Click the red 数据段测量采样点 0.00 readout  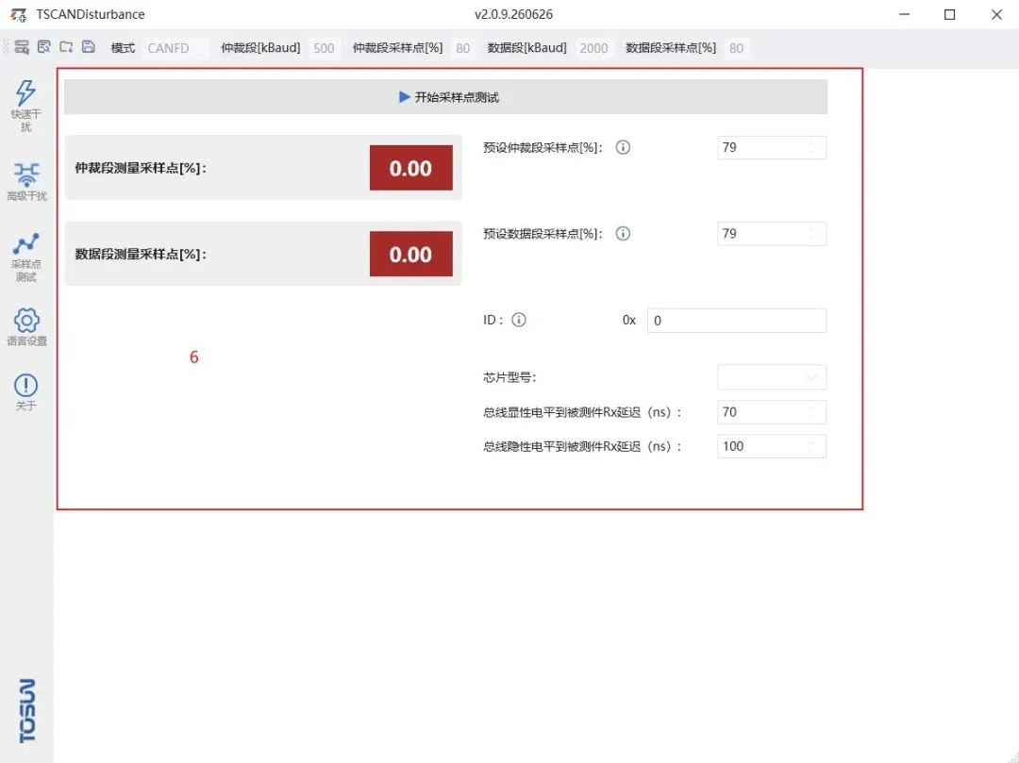point(410,254)
